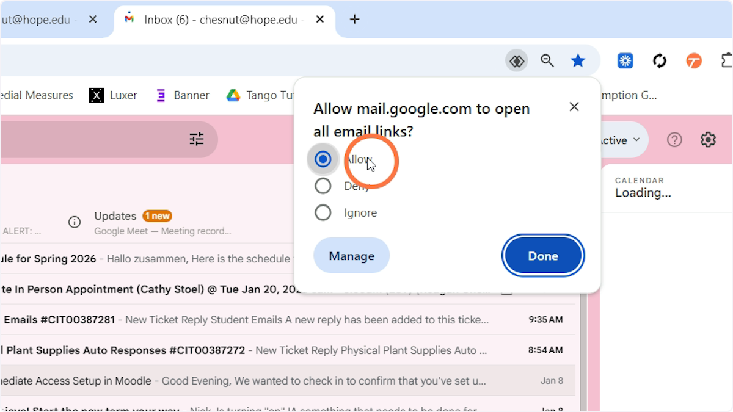733x412 pixels.
Task: Select the Deny radio button
Action: click(323, 186)
